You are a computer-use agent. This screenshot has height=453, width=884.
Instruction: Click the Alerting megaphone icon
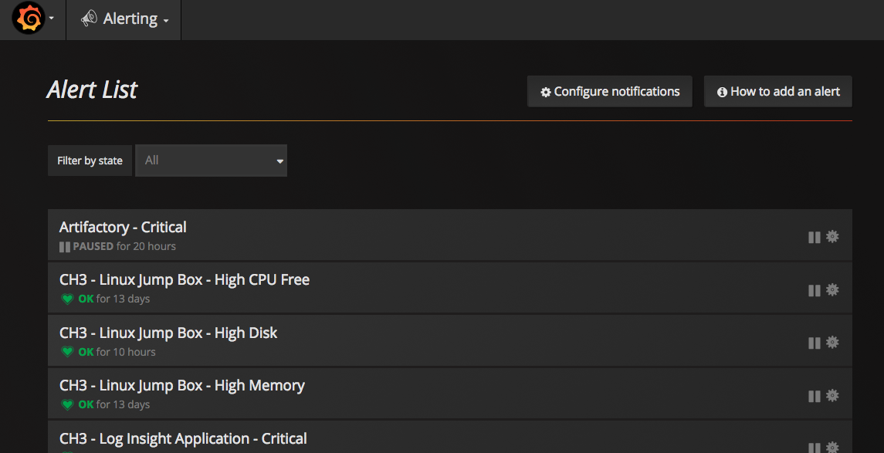point(90,19)
